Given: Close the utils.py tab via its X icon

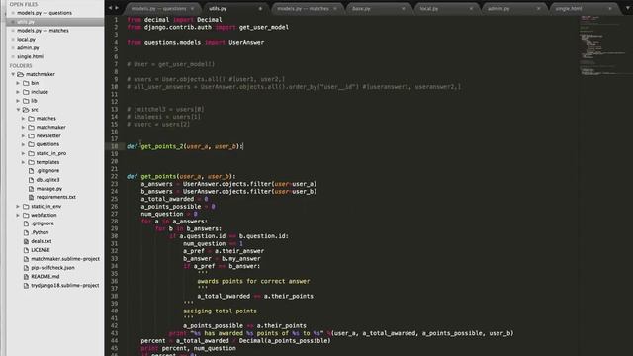Looking at the screenshot, I should point(260,9).
